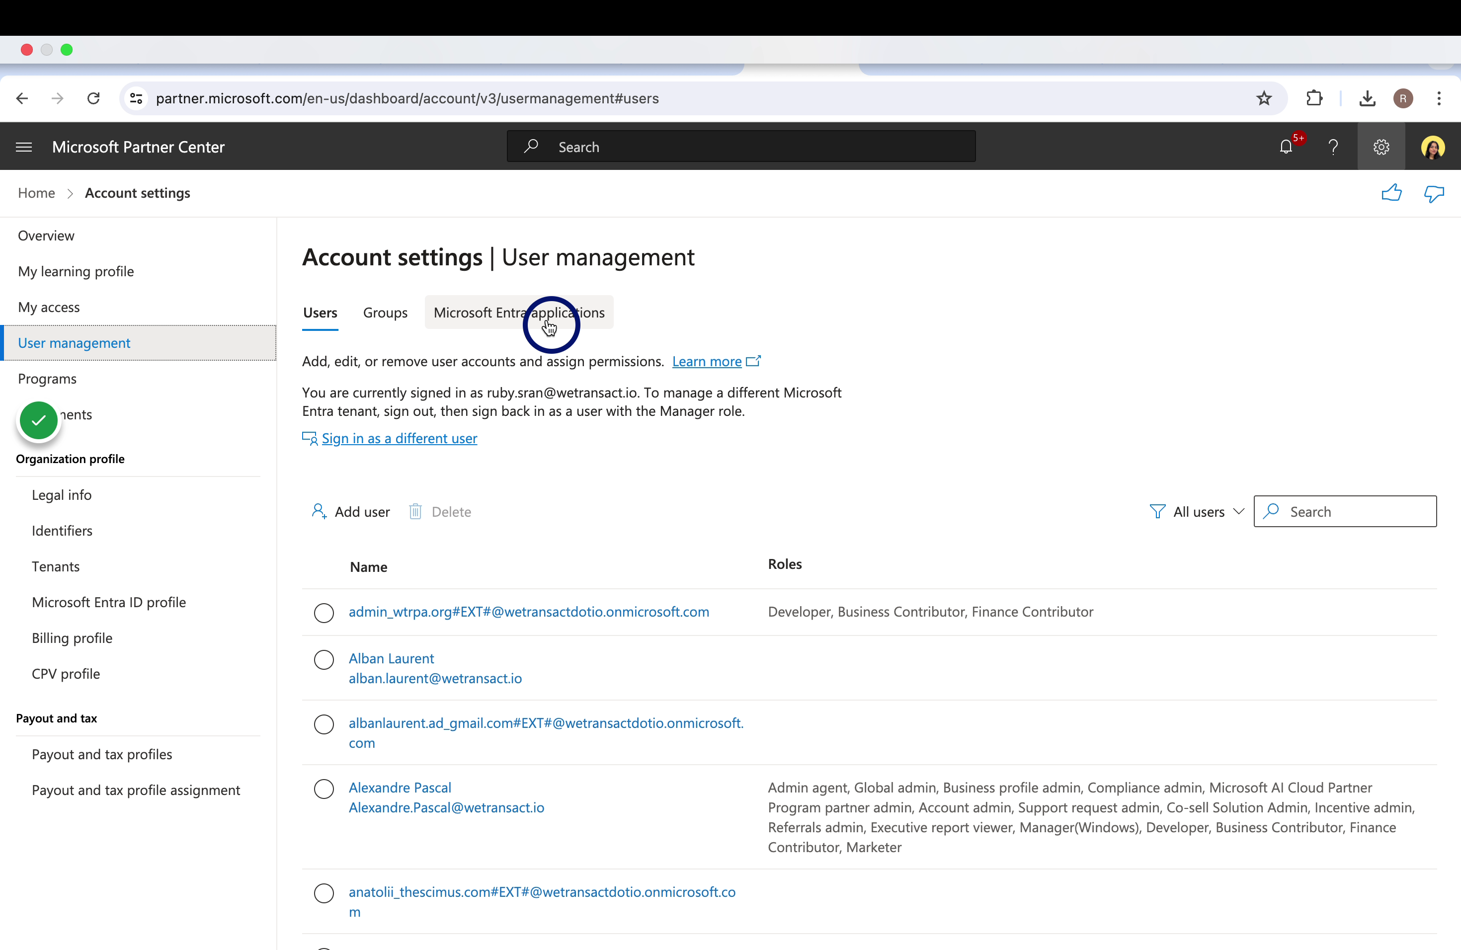1461x950 pixels.
Task: Click the browser address bar URL
Action: tap(407, 98)
